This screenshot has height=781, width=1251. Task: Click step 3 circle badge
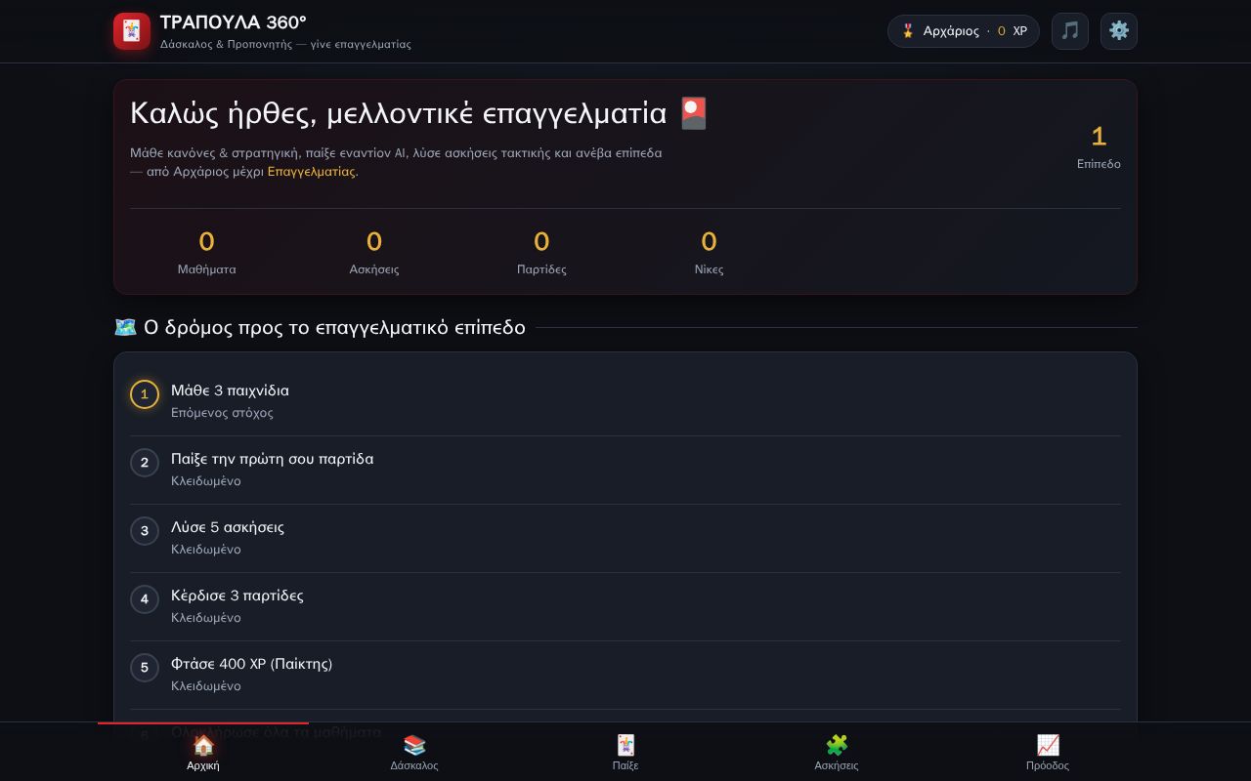point(145,531)
